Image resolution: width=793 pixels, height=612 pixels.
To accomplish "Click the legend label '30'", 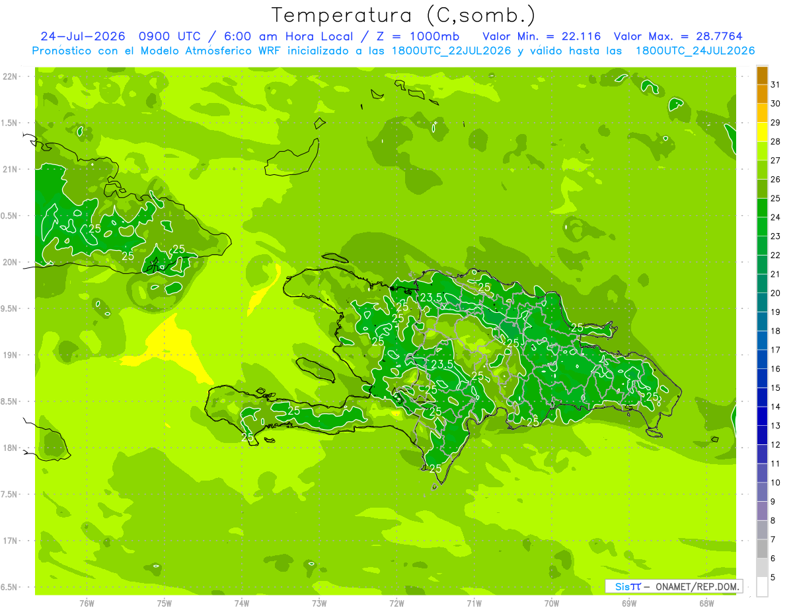I will 776,104.
